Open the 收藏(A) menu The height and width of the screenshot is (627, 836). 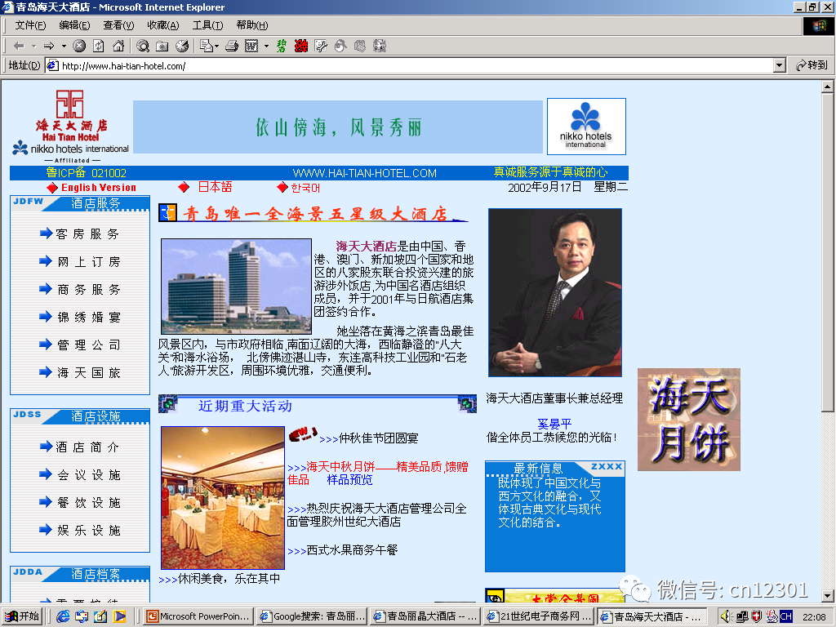(163, 25)
